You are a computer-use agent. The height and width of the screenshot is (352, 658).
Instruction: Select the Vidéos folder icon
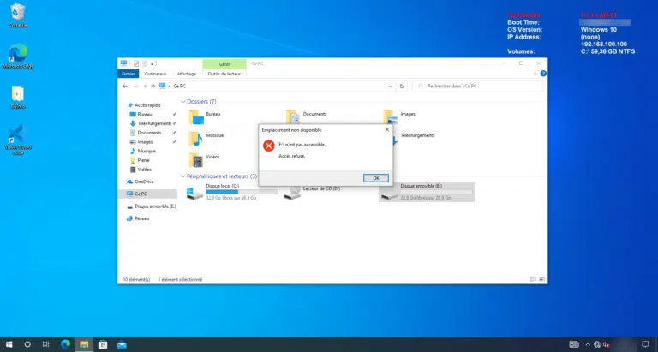click(x=195, y=160)
